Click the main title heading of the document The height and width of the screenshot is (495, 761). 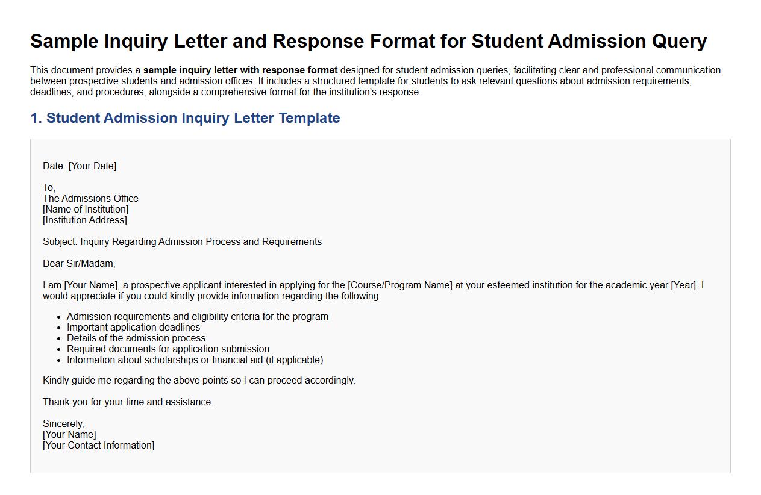(368, 42)
